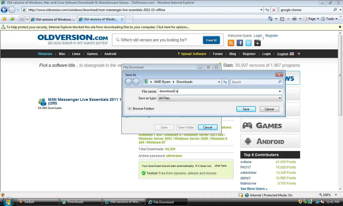Viewport: 343px width, 206px height.
Task: Click the RSS feeds icon in command bar
Action: pyautogui.click(x=282, y=19)
